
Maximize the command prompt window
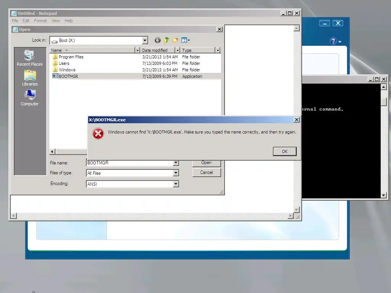[x=377, y=79]
